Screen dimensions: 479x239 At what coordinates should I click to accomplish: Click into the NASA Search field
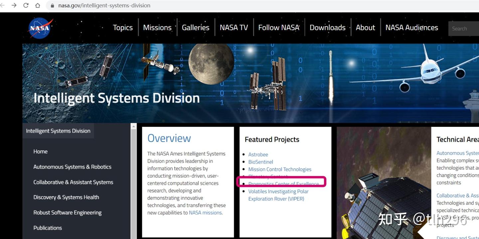click(x=464, y=29)
